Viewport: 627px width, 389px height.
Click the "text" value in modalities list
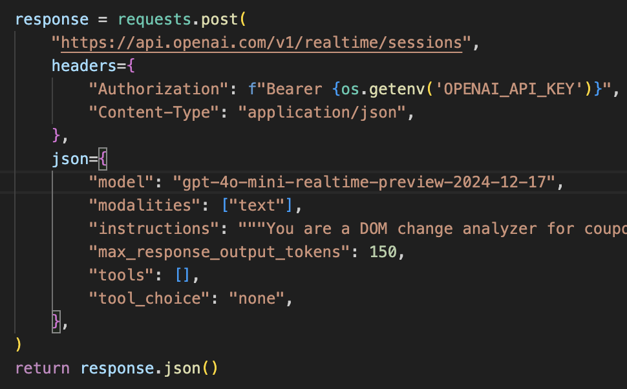coord(260,205)
